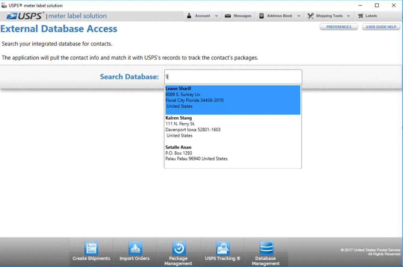
Task: Click Floral City Florida 34436-2010 line
Action: [x=194, y=100]
